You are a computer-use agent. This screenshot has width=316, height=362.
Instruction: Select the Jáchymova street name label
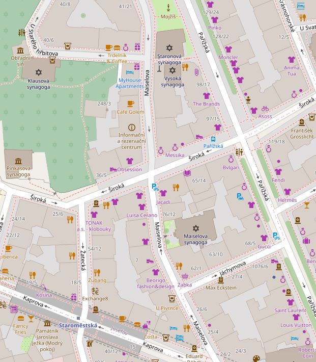click(232, 269)
